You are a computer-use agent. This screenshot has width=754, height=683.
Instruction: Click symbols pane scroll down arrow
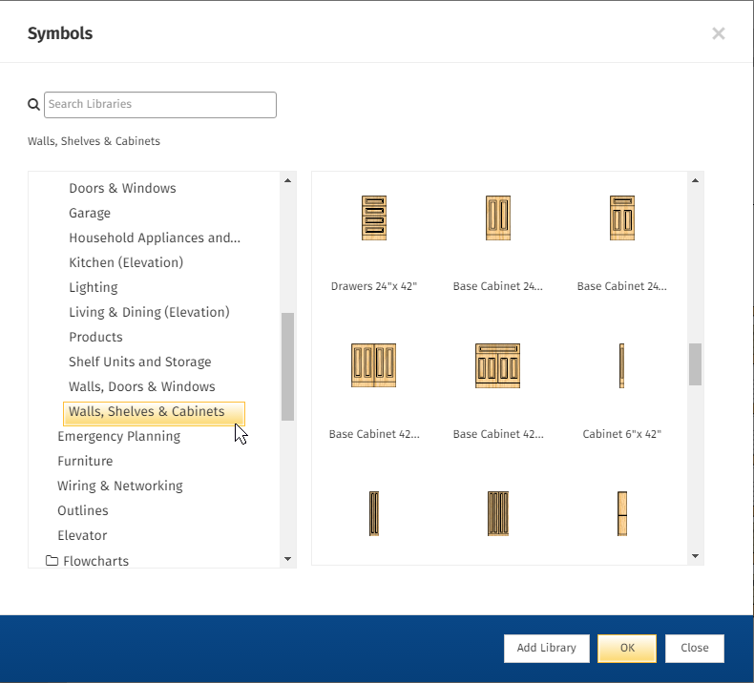(x=696, y=556)
